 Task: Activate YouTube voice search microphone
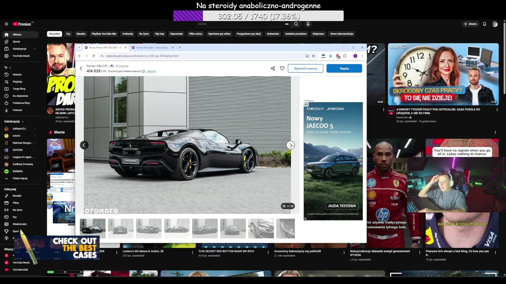click(x=308, y=24)
